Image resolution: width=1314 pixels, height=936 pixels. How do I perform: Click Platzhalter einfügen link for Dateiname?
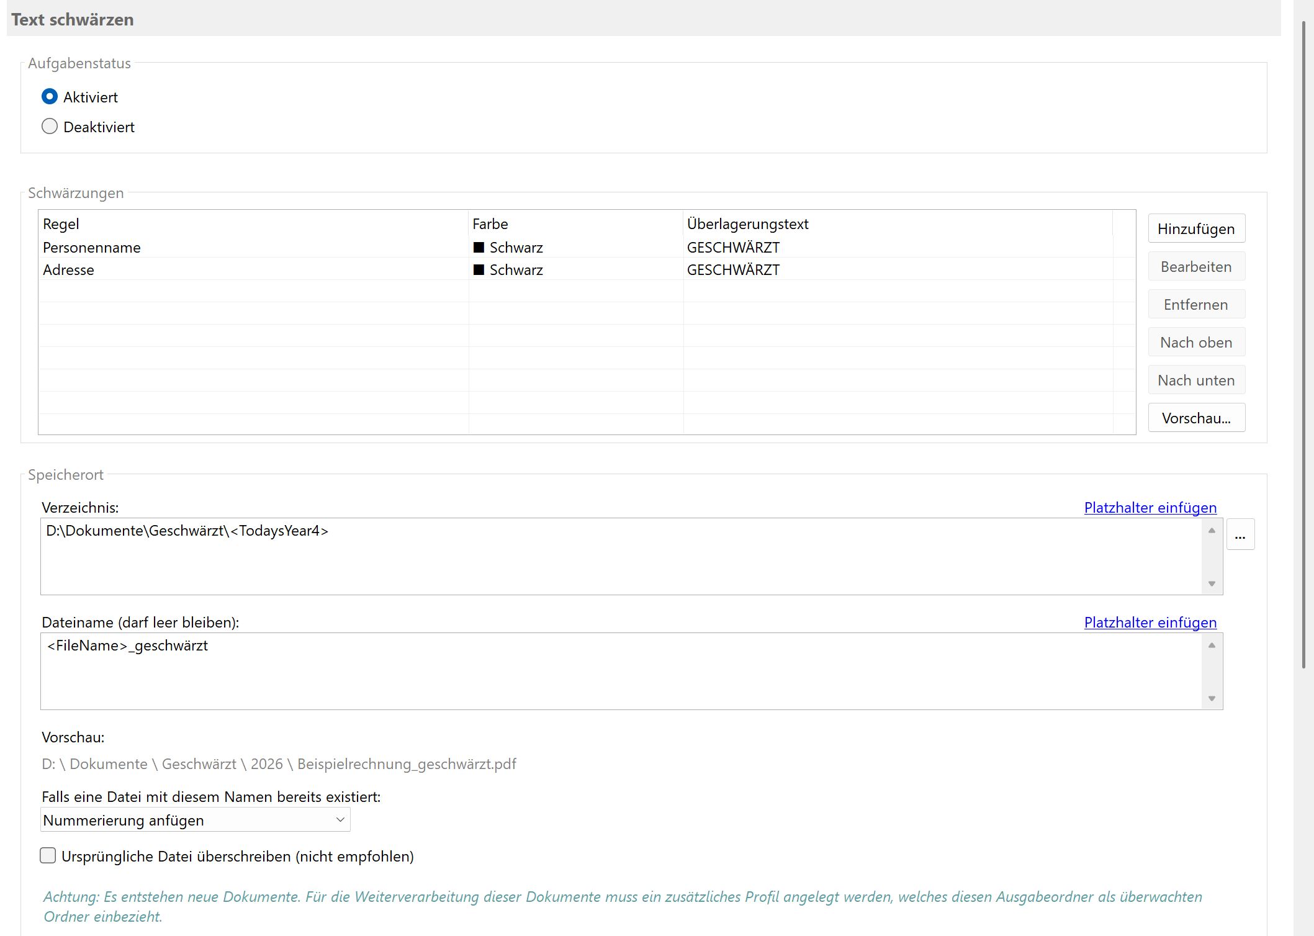click(x=1150, y=622)
